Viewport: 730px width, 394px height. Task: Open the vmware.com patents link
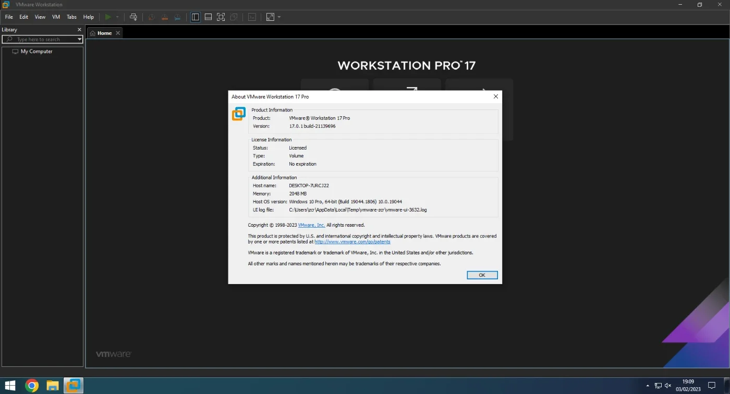click(352, 242)
